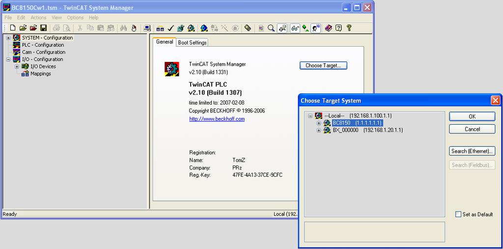Open the View menu
The image size is (503, 249).
(57, 18)
